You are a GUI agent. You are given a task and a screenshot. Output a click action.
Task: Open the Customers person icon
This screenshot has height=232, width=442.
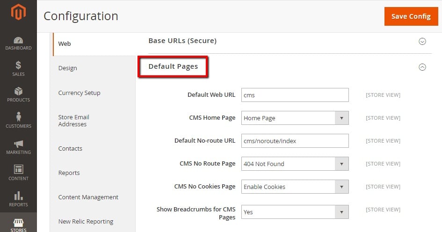pos(18,117)
